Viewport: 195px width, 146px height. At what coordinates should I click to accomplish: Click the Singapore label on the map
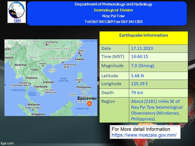(x=38, y=114)
